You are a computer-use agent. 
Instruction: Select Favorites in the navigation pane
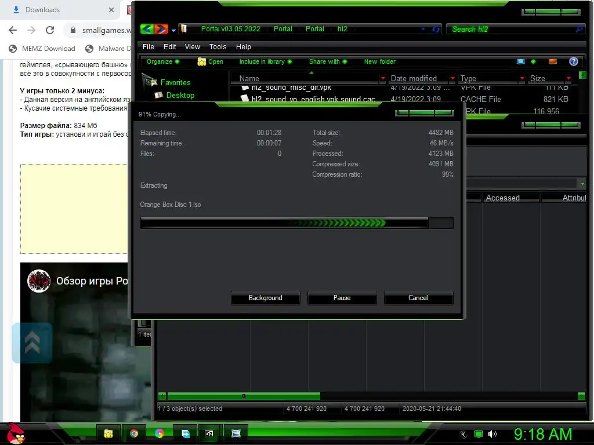(175, 82)
